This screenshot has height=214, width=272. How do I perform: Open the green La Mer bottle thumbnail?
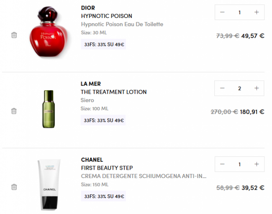[x=49, y=109]
